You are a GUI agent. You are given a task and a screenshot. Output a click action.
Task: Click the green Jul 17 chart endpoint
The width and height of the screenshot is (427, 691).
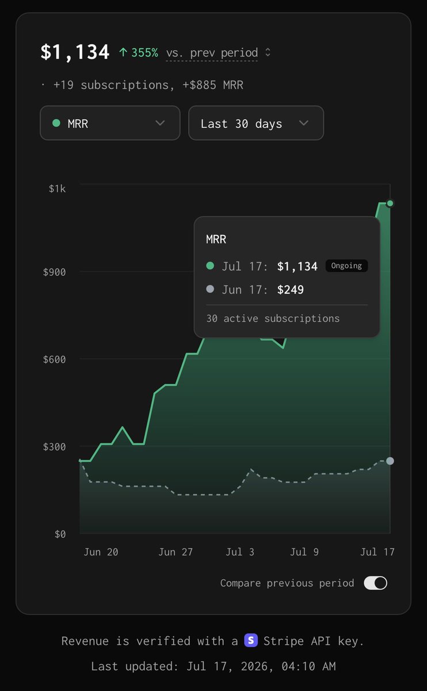(390, 203)
